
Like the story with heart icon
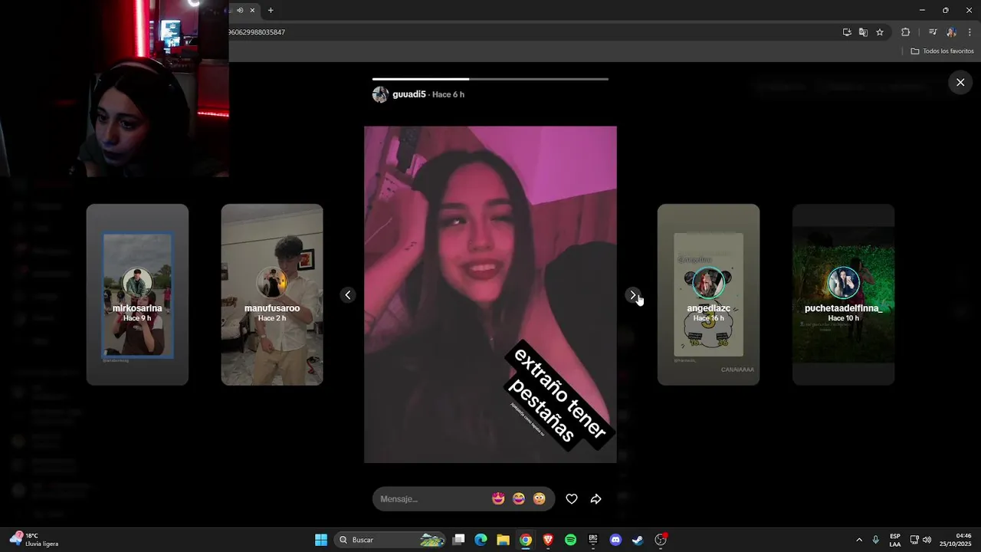point(571,499)
